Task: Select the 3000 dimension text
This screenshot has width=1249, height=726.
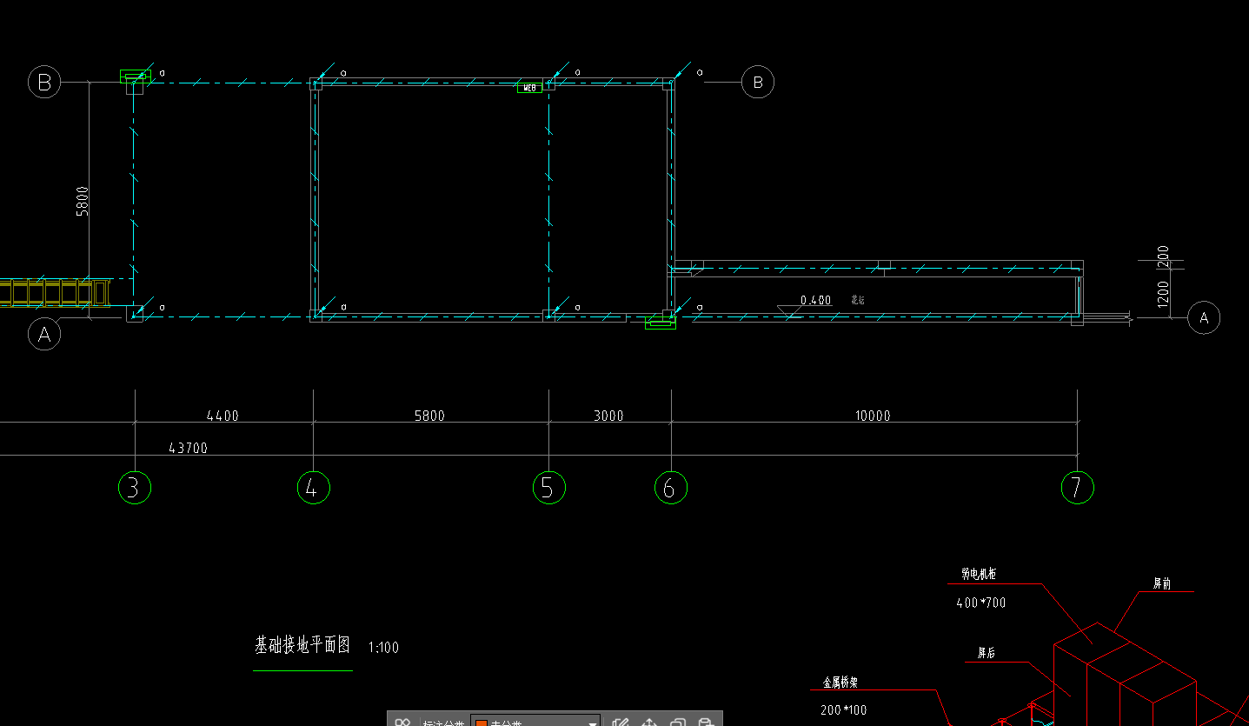Action: (x=608, y=416)
